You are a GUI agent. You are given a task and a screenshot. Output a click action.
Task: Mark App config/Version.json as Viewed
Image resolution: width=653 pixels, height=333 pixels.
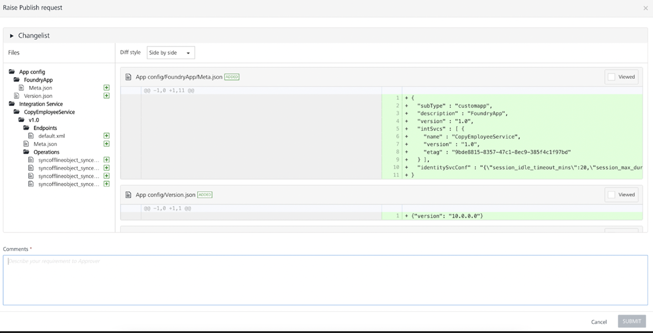(x=612, y=195)
